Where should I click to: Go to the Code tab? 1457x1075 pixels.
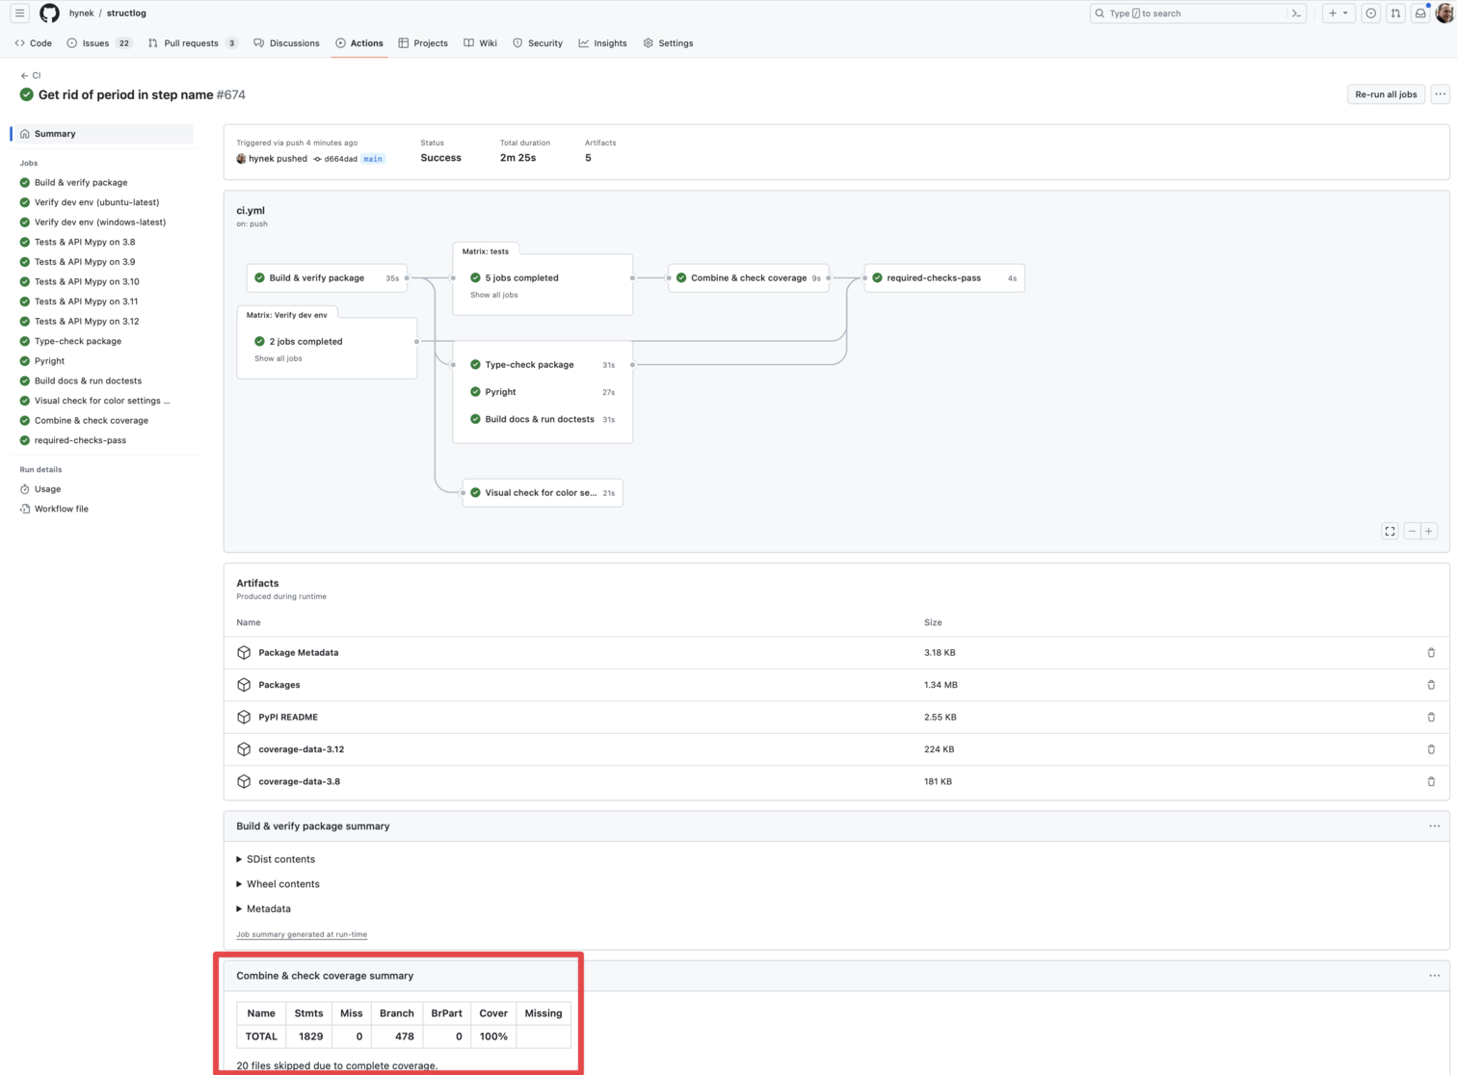pos(34,43)
